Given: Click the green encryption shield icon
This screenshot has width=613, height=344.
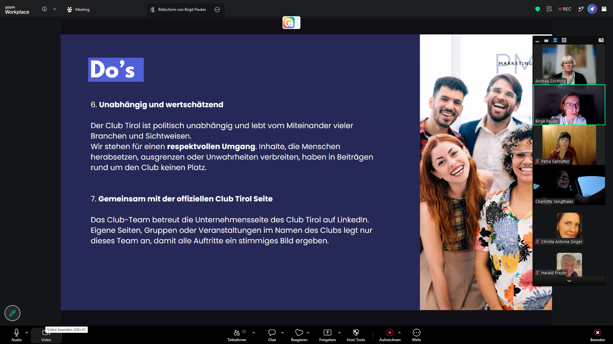Looking at the screenshot, I should tap(538, 9).
